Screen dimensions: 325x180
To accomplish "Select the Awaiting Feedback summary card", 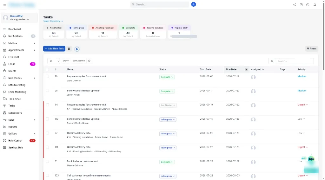I will coord(103,32).
